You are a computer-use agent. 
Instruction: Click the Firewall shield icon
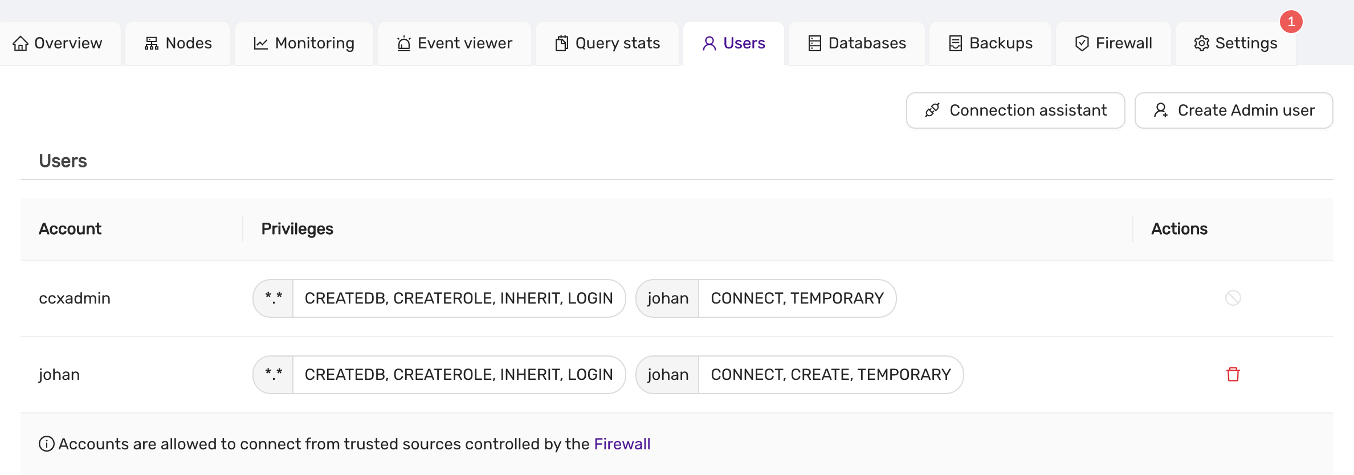(x=1082, y=43)
